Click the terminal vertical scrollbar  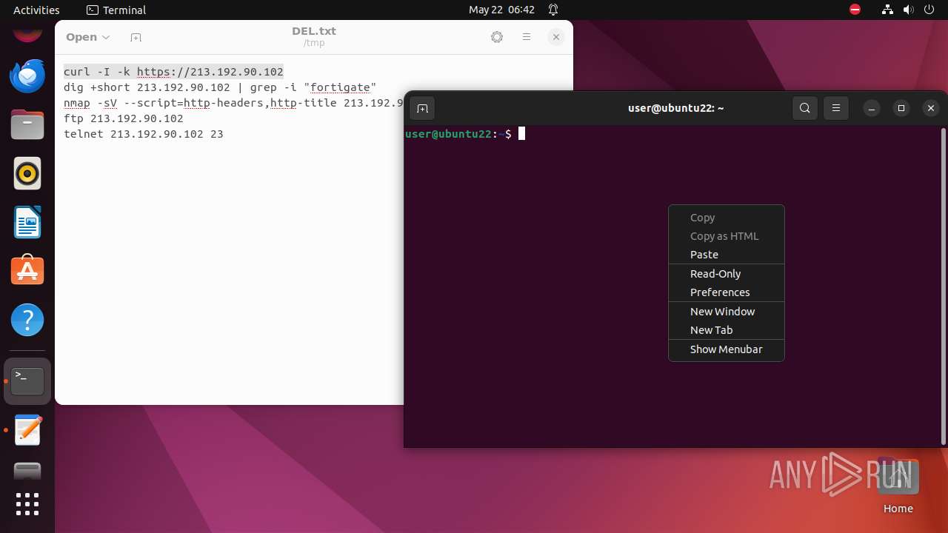point(943,286)
